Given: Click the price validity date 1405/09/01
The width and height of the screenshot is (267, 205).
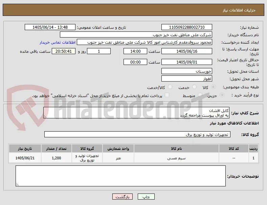Looking at the screenshot, I should tap(187, 62).
